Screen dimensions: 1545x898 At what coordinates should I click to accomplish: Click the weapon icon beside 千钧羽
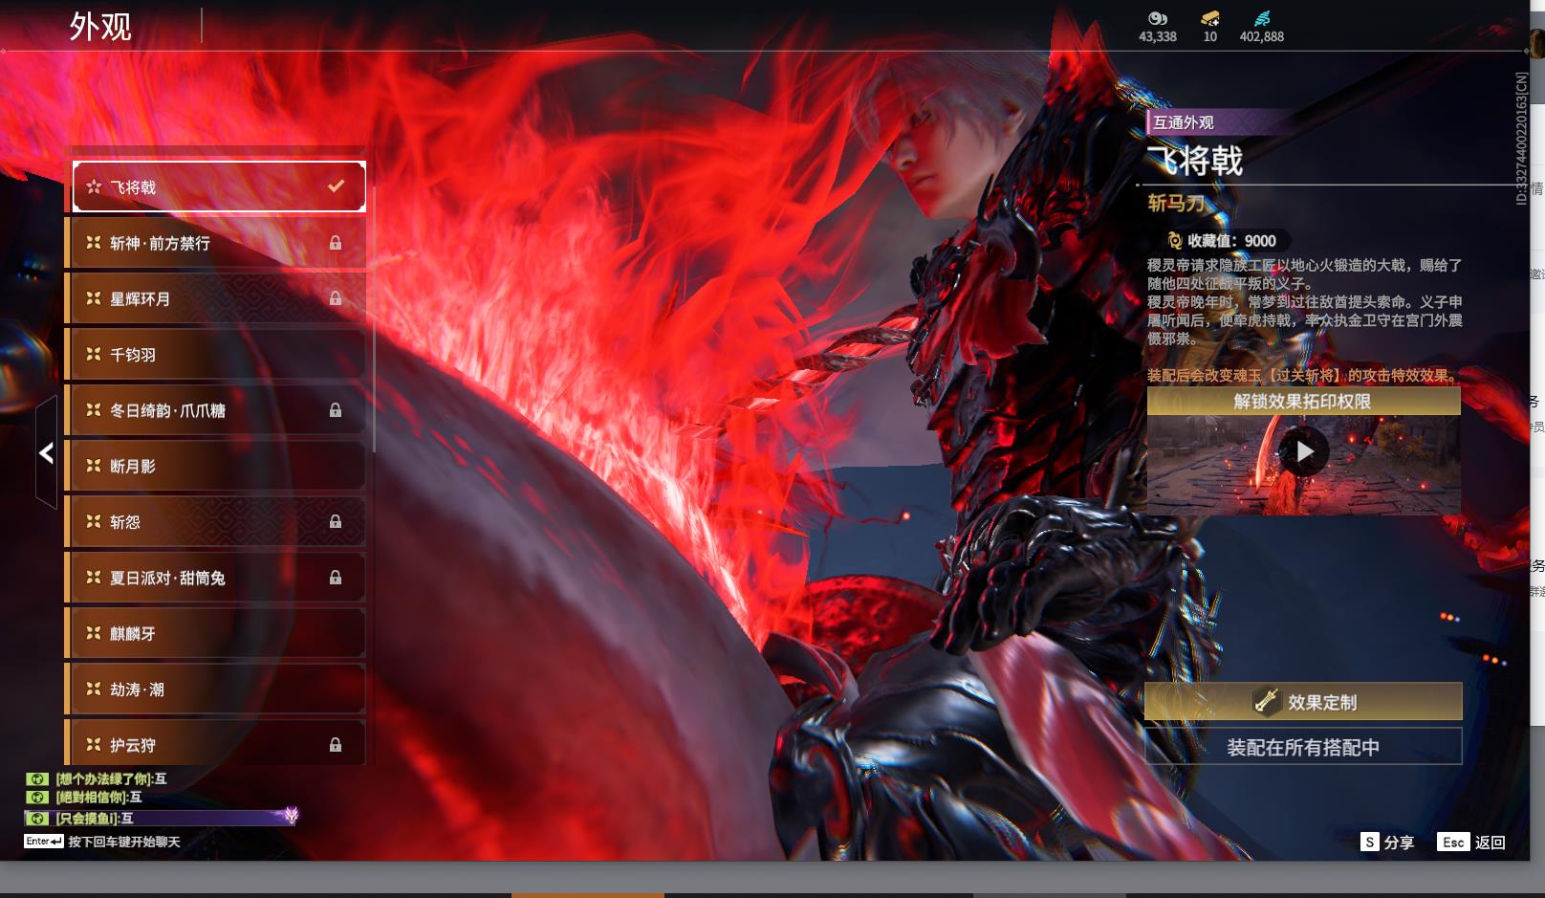94,354
